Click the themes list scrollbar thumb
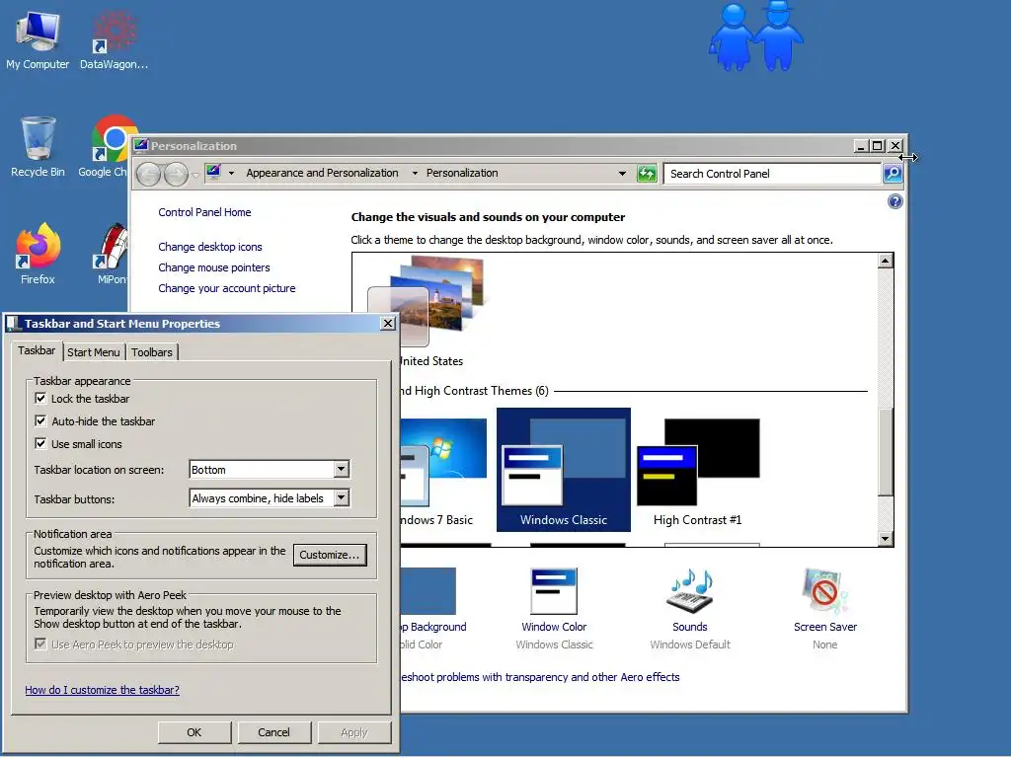 pos(886,452)
